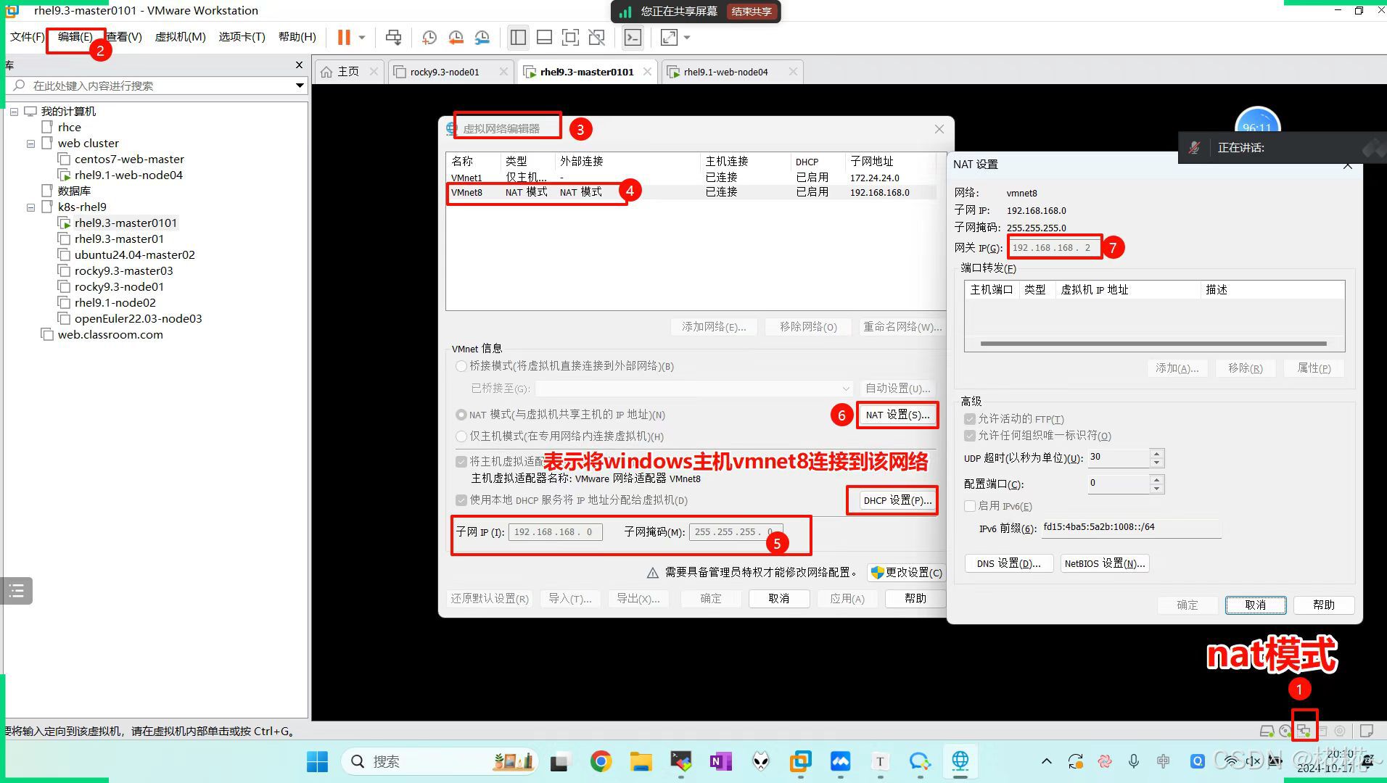1387x783 pixels.
Task: Increase the UDP timeout value with up arrow
Action: tap(1157, 454)
